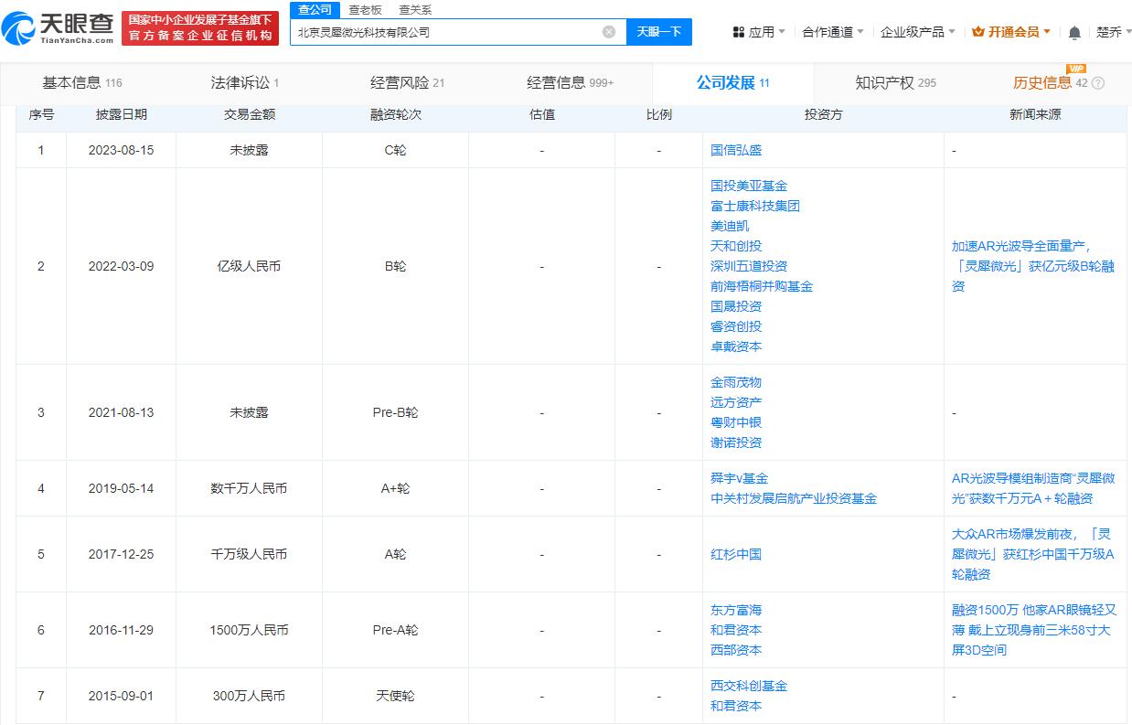Screen dimensions: 1132x725
Task: Click the 1500万人民币 amount cell
Action: click(249, 630)
